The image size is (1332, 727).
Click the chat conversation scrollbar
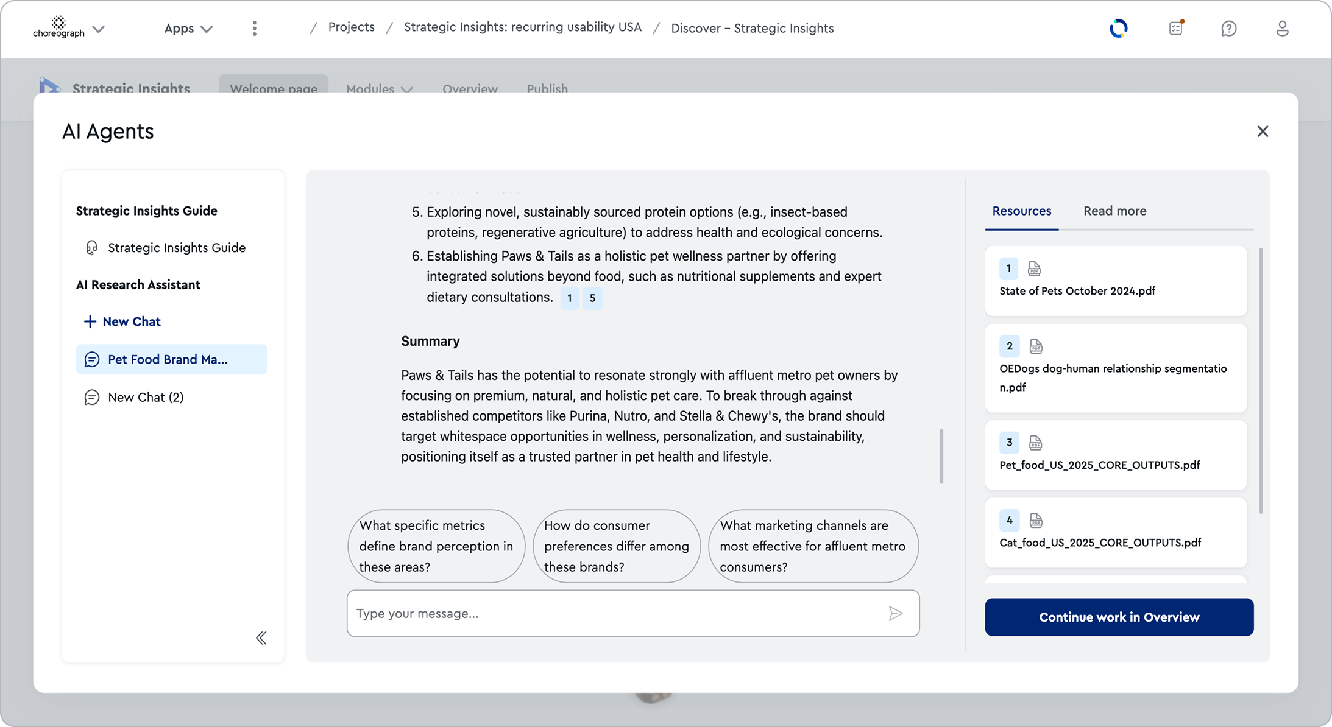(941, 456)
